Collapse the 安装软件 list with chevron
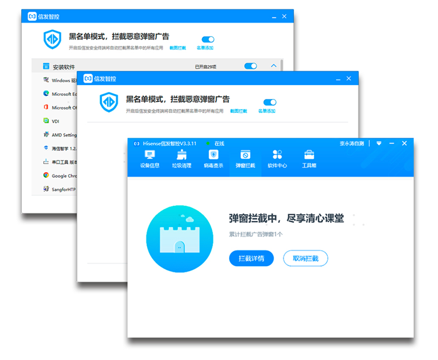The image size is (438, 360). click(x=273, y=66)
